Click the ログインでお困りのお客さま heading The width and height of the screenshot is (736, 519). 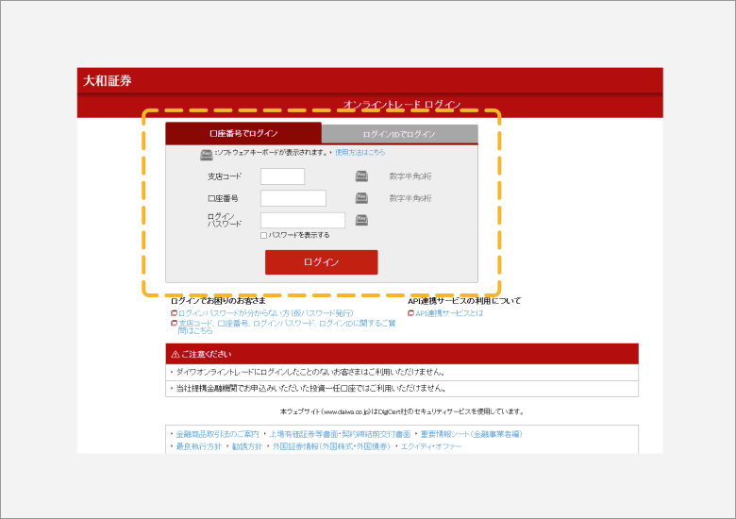[218, 301]
